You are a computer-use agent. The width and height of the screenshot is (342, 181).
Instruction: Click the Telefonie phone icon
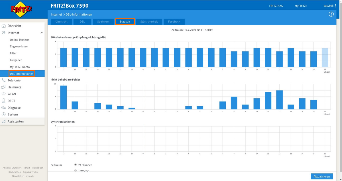point(4,80)
